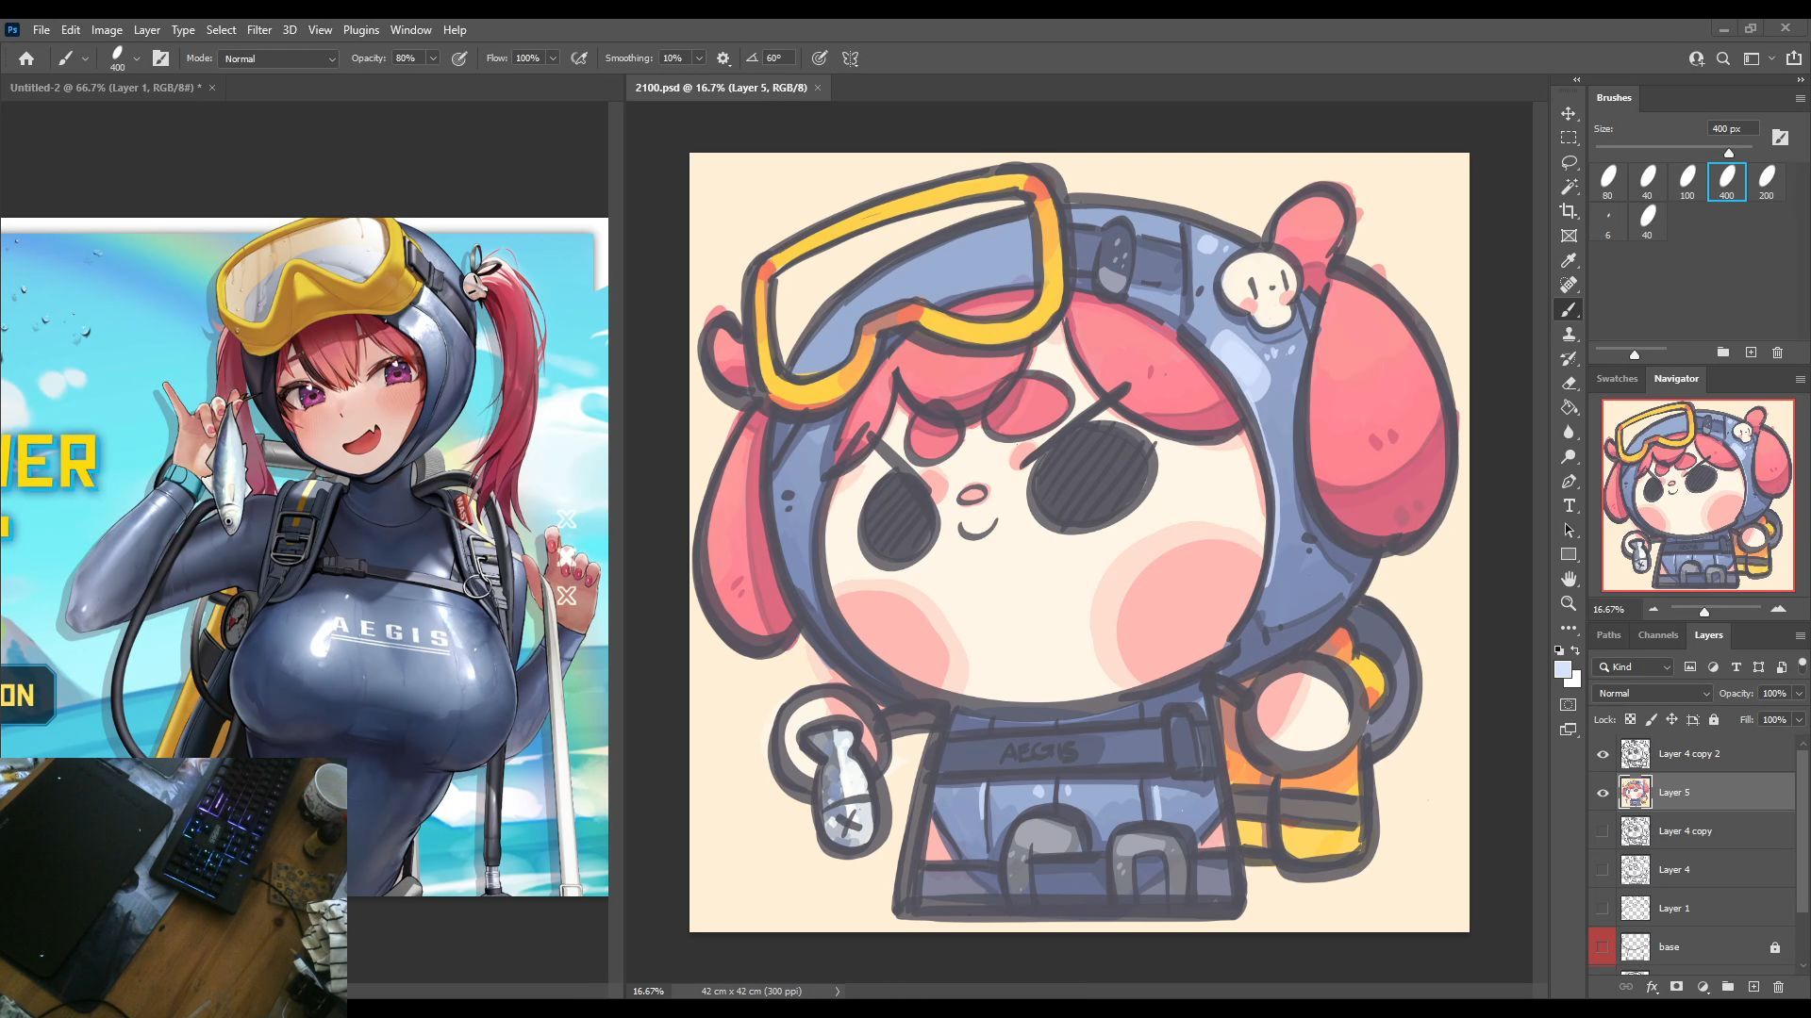Viewport: 1811px width, 1018px height.
Task: Select the Clone Stamp tool
Action: 1569,334
